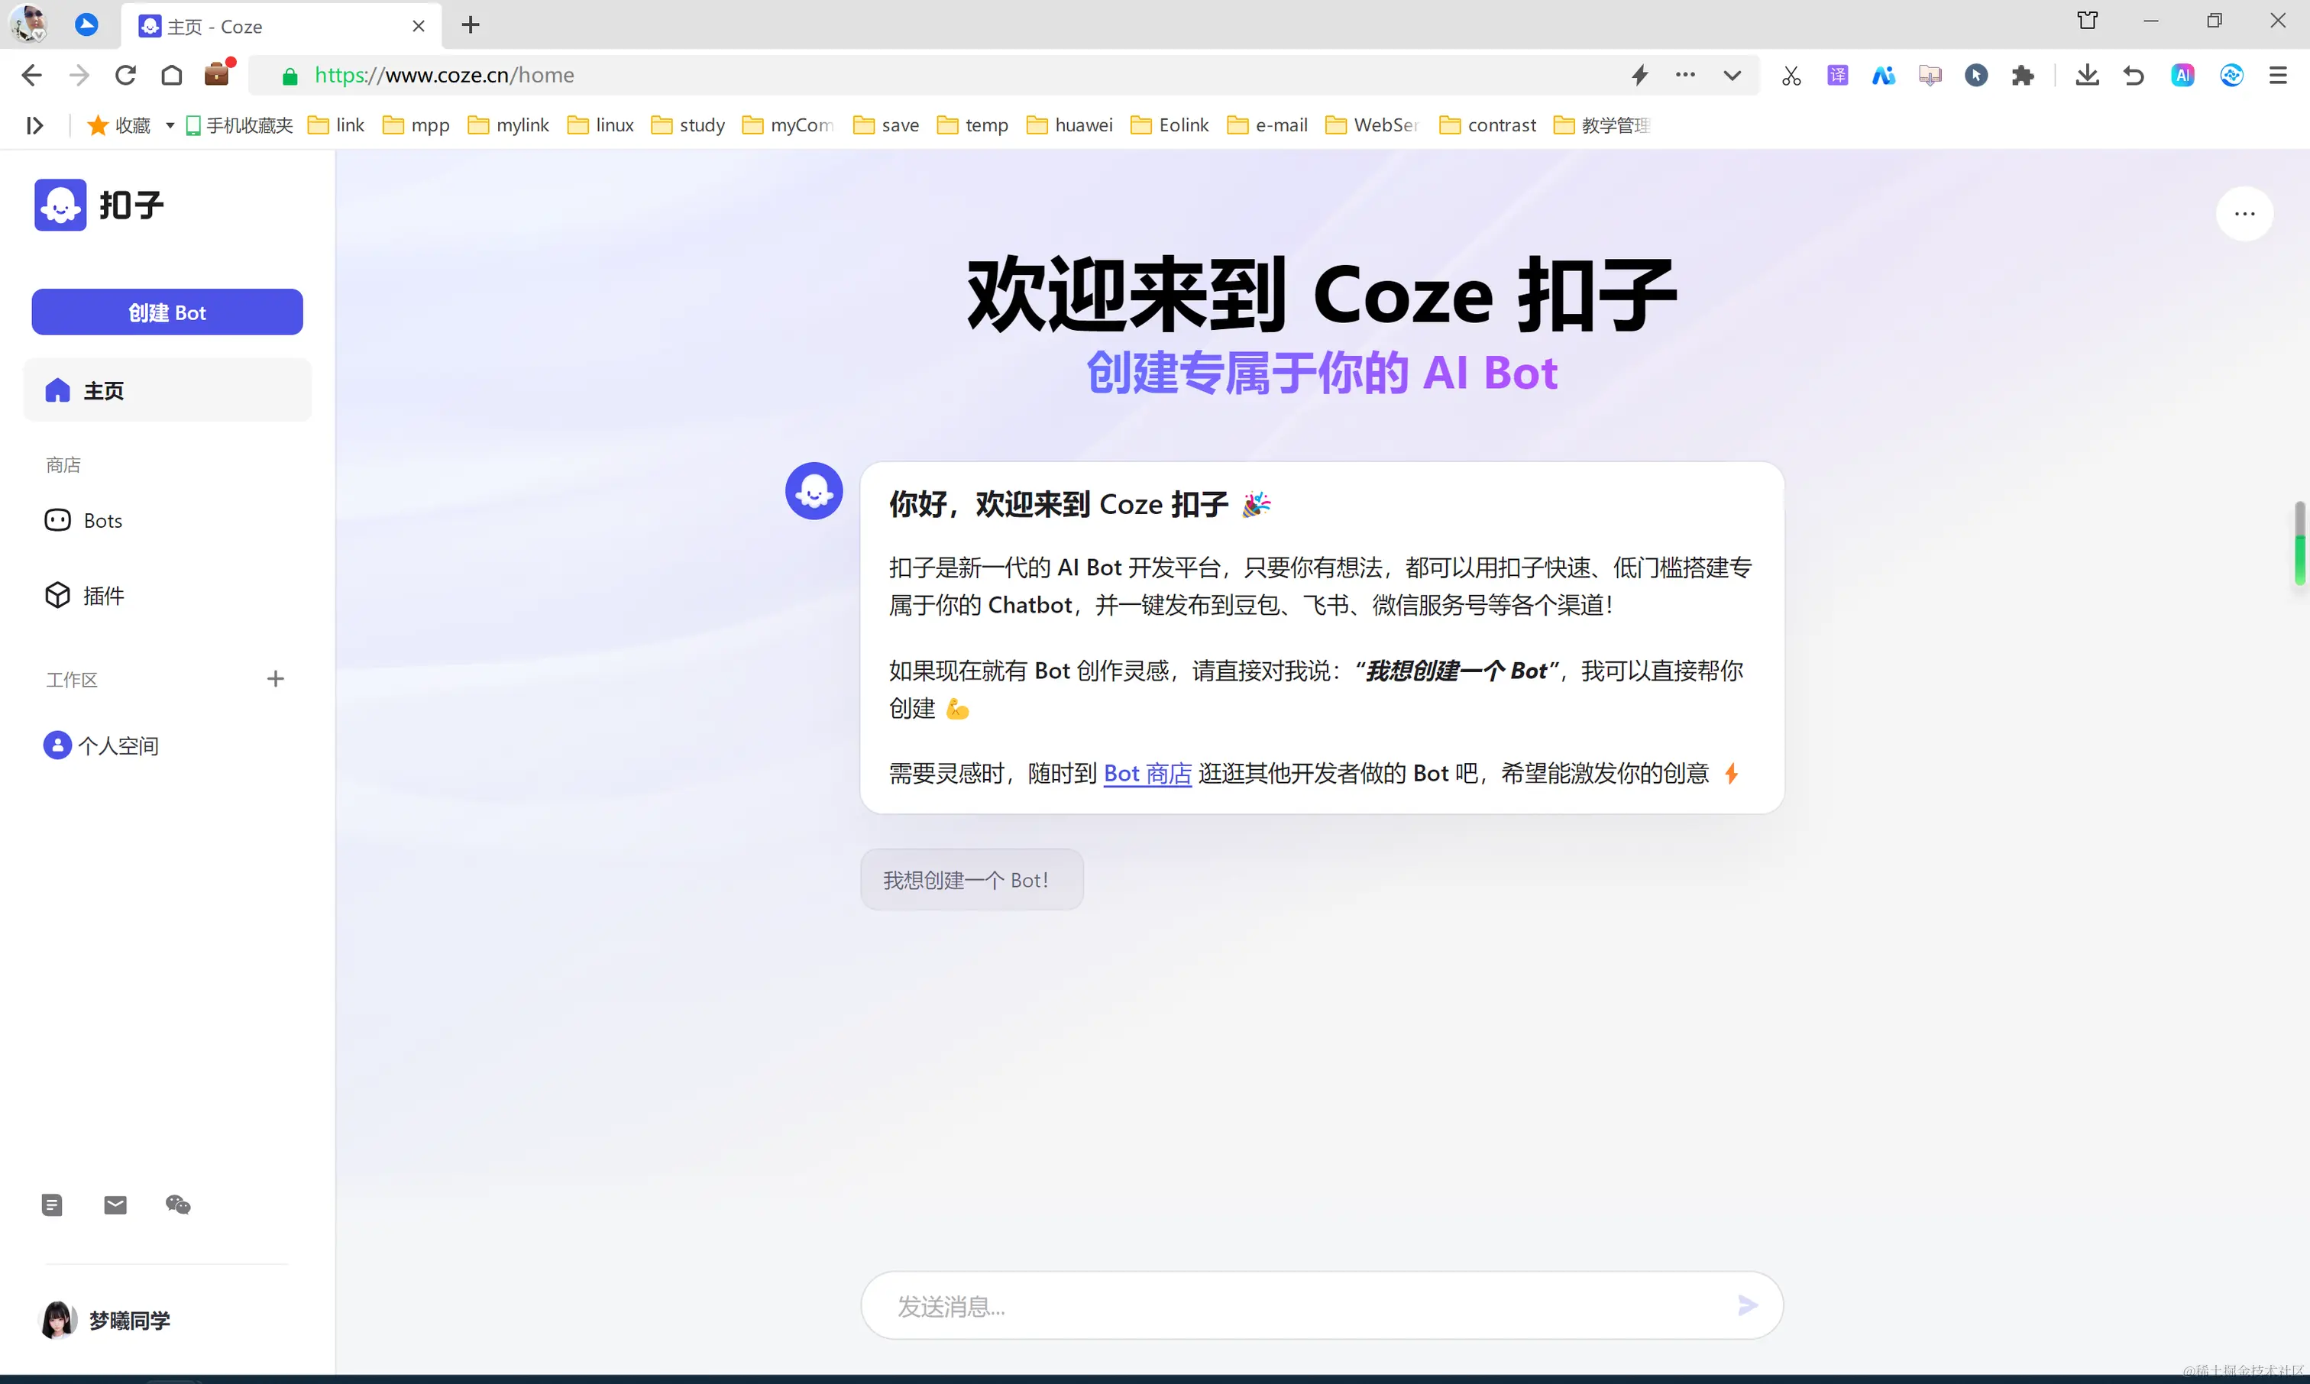Select Bots in the store menu
2310x1384 pixels.
coord(102,520)
